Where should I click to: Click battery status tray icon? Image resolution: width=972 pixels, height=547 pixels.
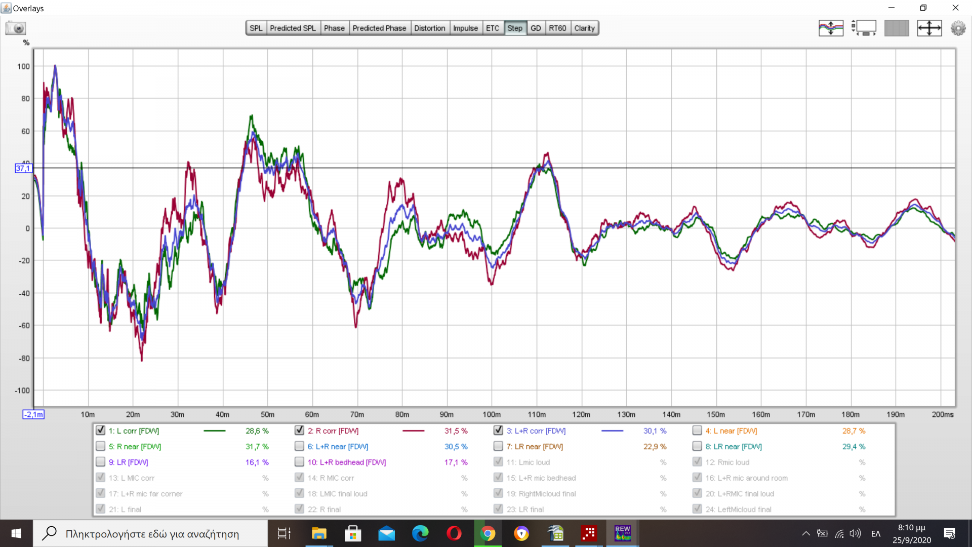pyautogui.click(x=822, y=533)
